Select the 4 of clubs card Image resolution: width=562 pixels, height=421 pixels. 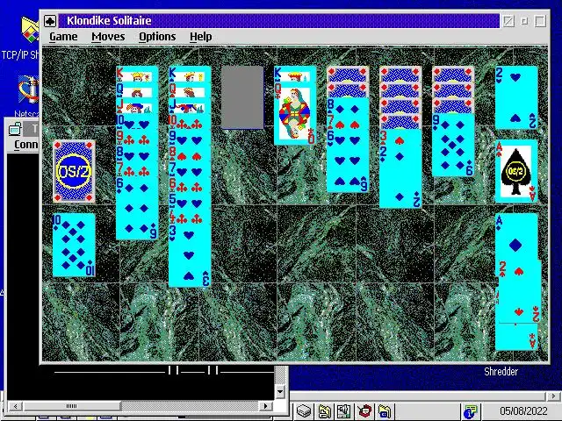(x=190, y=217)
